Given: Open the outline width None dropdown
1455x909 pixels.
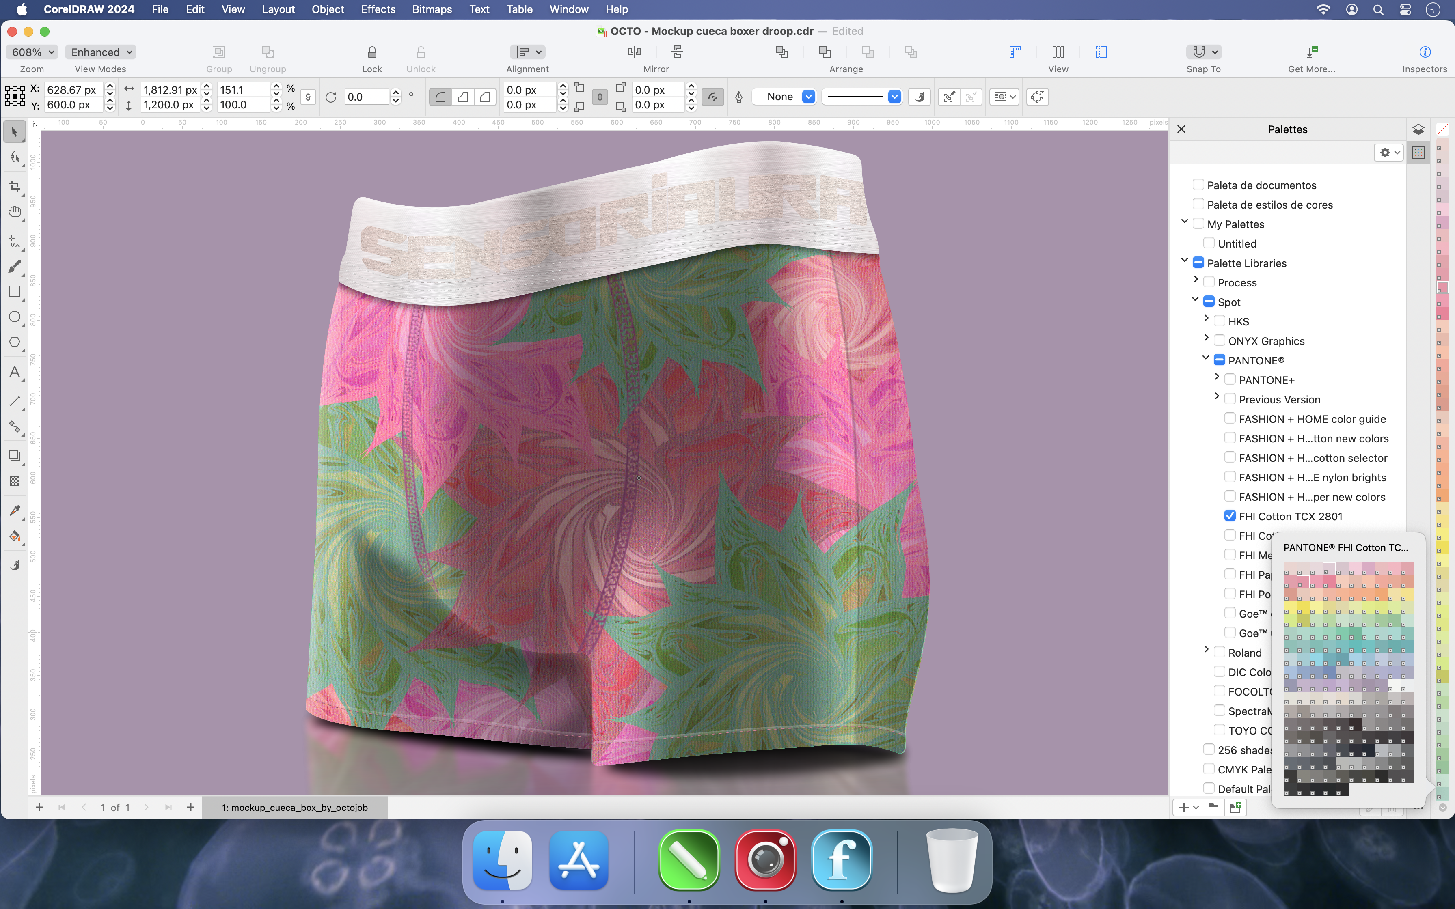Looking at the screenshot, I should pyautogui.click(x=784, y=97).
